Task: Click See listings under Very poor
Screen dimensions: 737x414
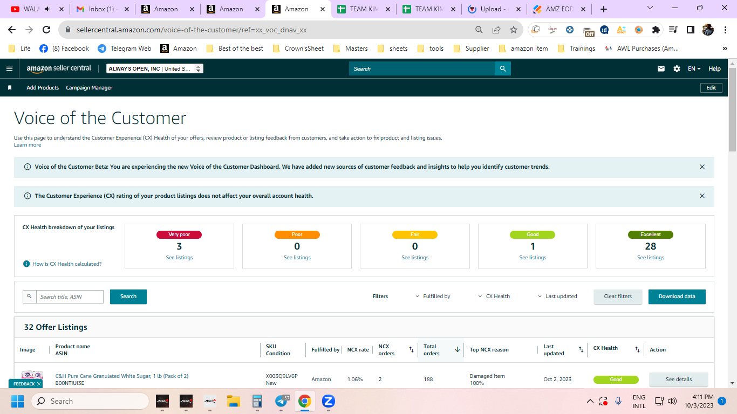Action: pyautogui.click(x=179, y=258)
